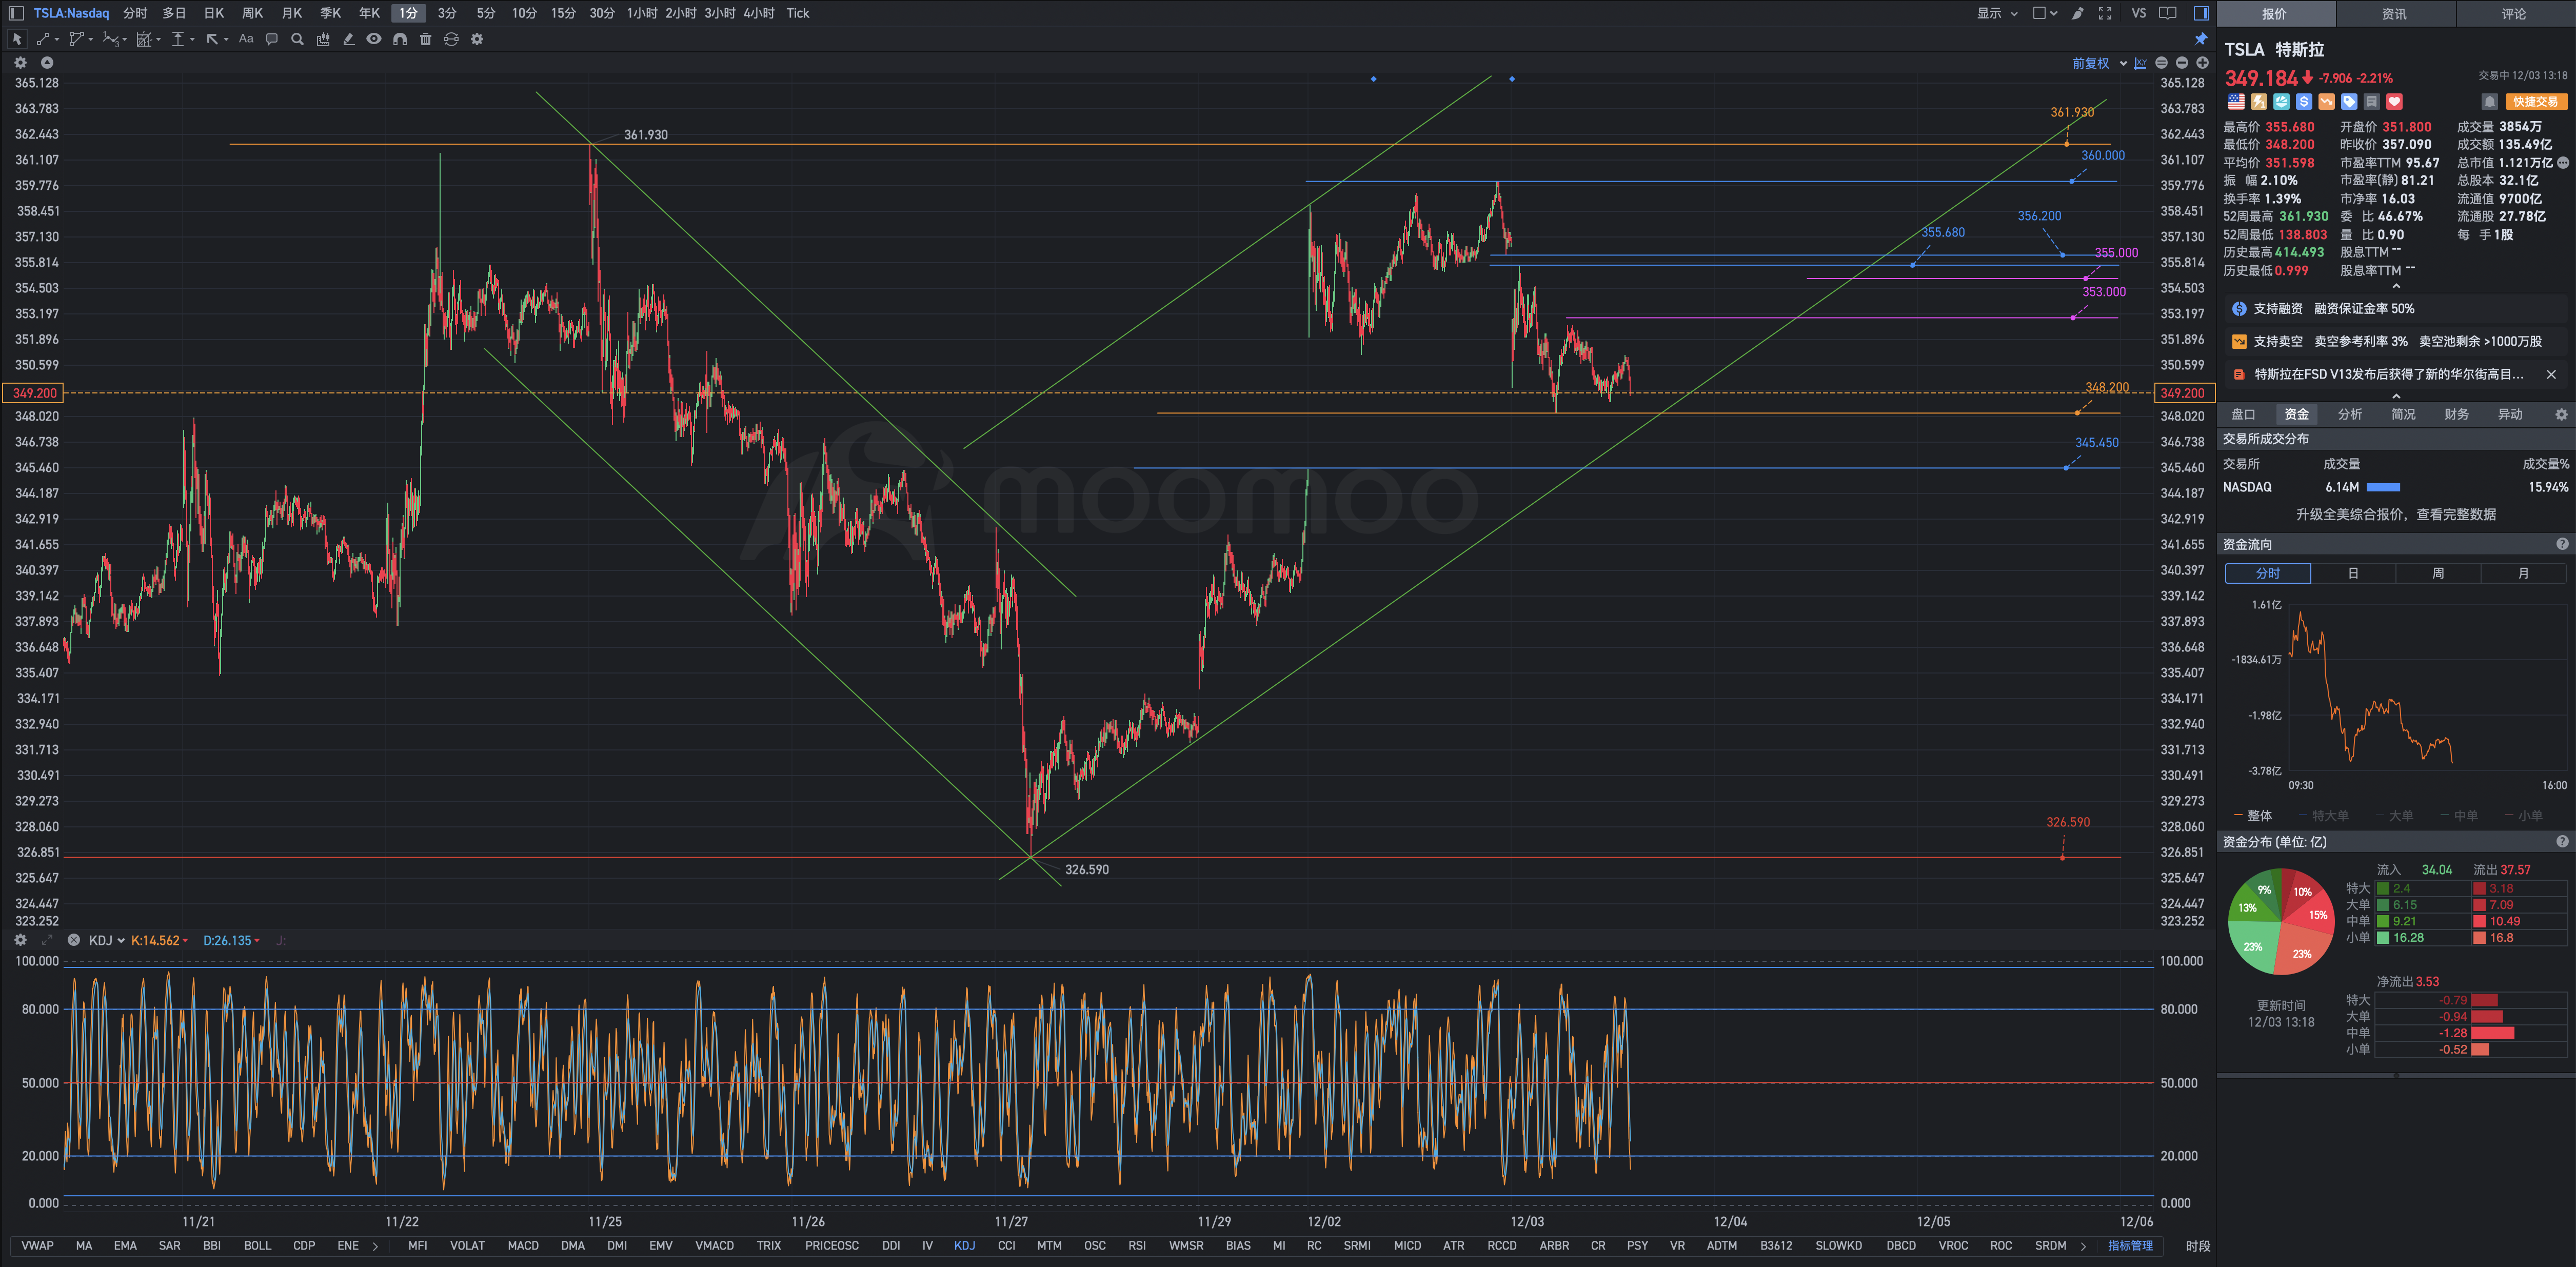Click the price alert bell icon

[2490, 102]
